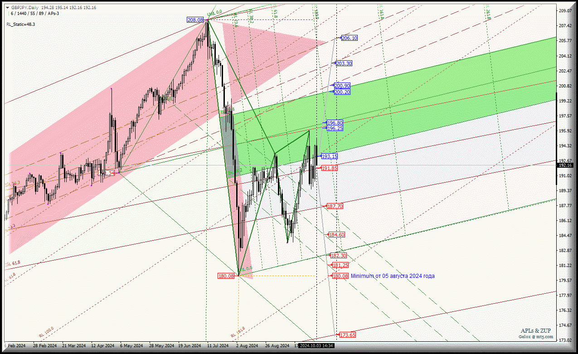Click the 208.08 peak price label
Viewport: 578px width, 354px height.
(x=195, y=20)
